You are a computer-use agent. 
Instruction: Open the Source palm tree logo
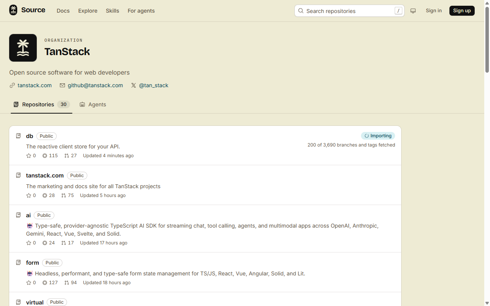(13, 10)
